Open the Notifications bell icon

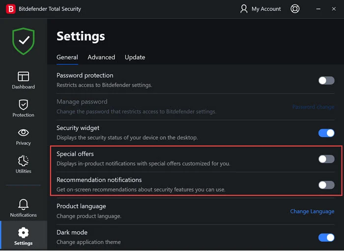point(23,204)
